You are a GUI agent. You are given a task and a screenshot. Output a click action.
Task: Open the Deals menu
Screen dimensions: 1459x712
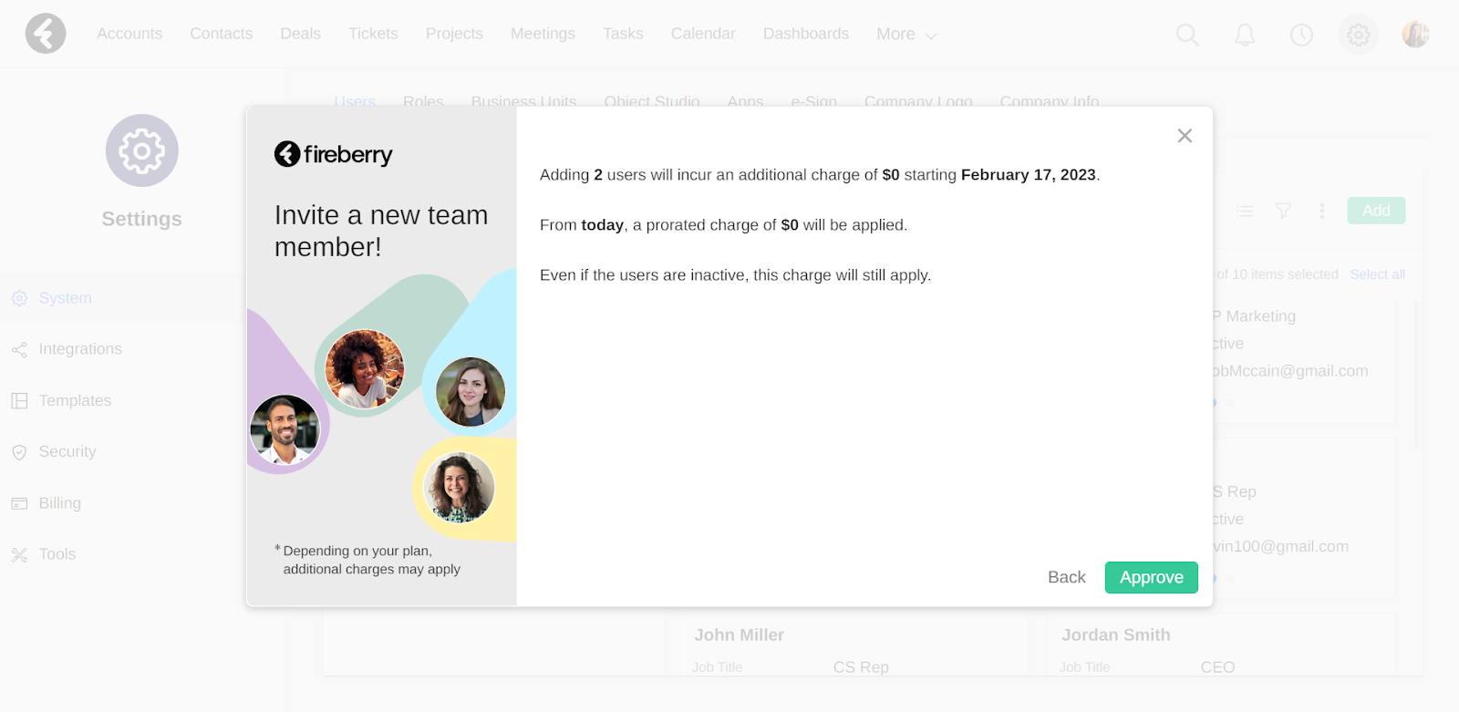(301, 34)
